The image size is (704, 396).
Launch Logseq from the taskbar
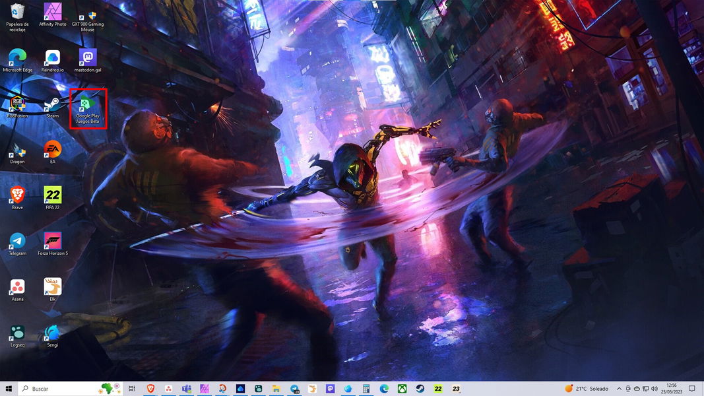coord(258,389)
